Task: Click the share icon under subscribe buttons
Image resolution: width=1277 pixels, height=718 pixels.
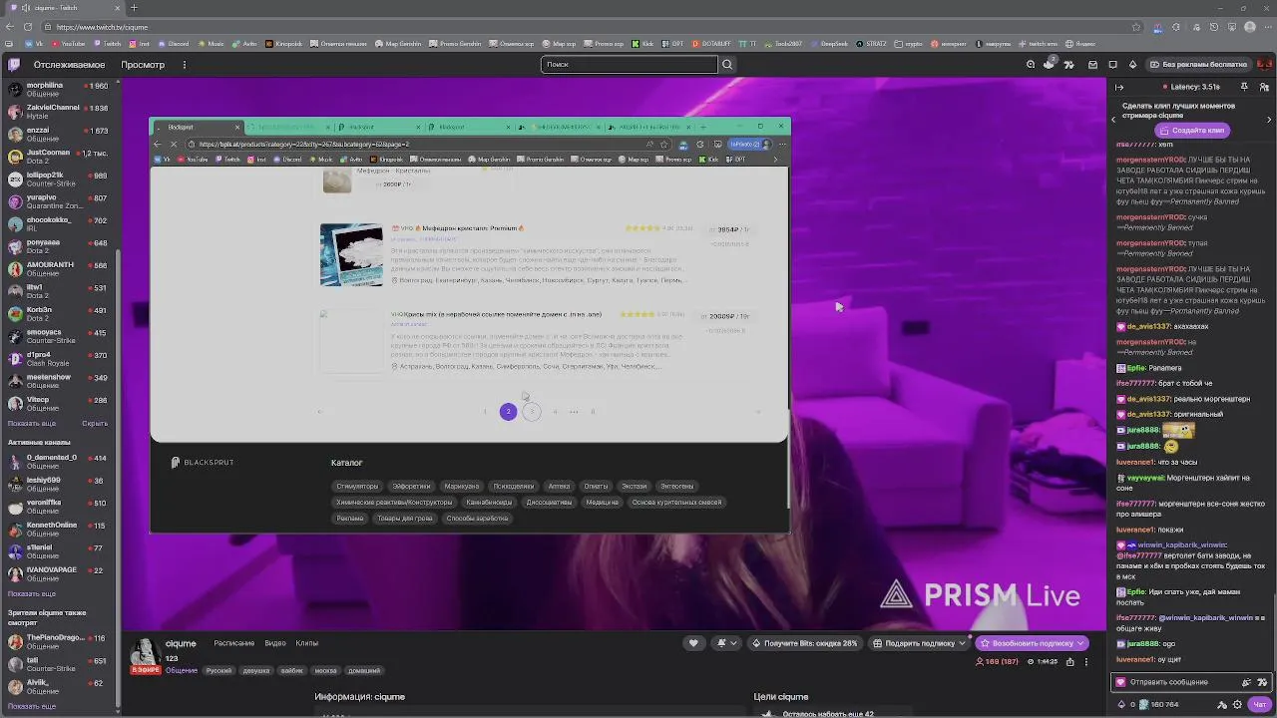Action: point(1070,661)
